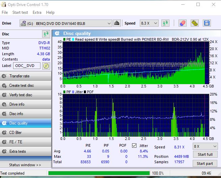Click the green test progress bar
The width and height of the screenshot is (221, 178).
(x=99, y=173)
